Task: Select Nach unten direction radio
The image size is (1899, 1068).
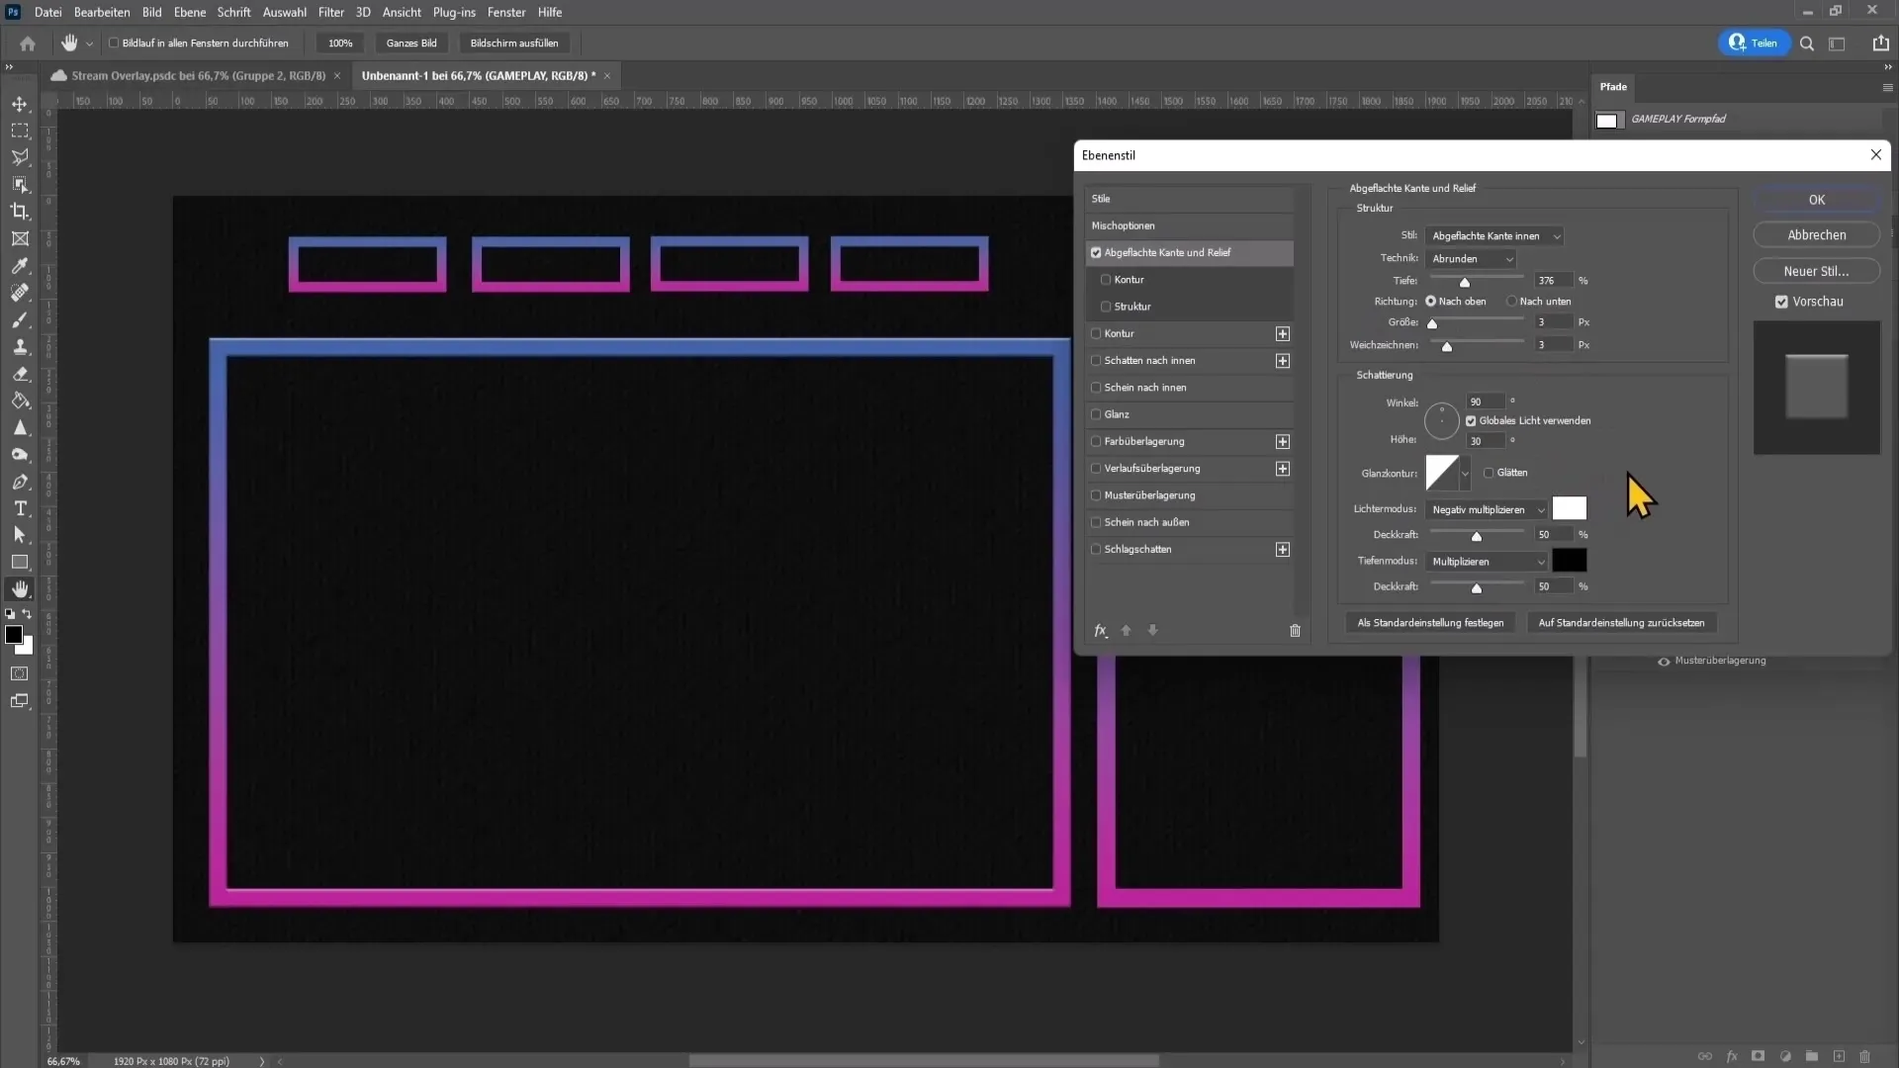Action: [x=1511, y=302]
